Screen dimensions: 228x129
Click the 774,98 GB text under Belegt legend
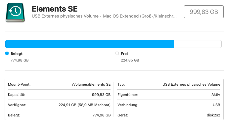(20, 60)
